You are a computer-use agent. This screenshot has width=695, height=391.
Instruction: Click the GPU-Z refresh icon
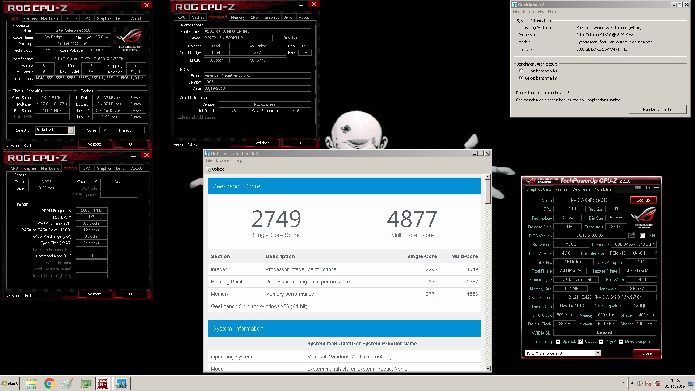tap(648, 188)
